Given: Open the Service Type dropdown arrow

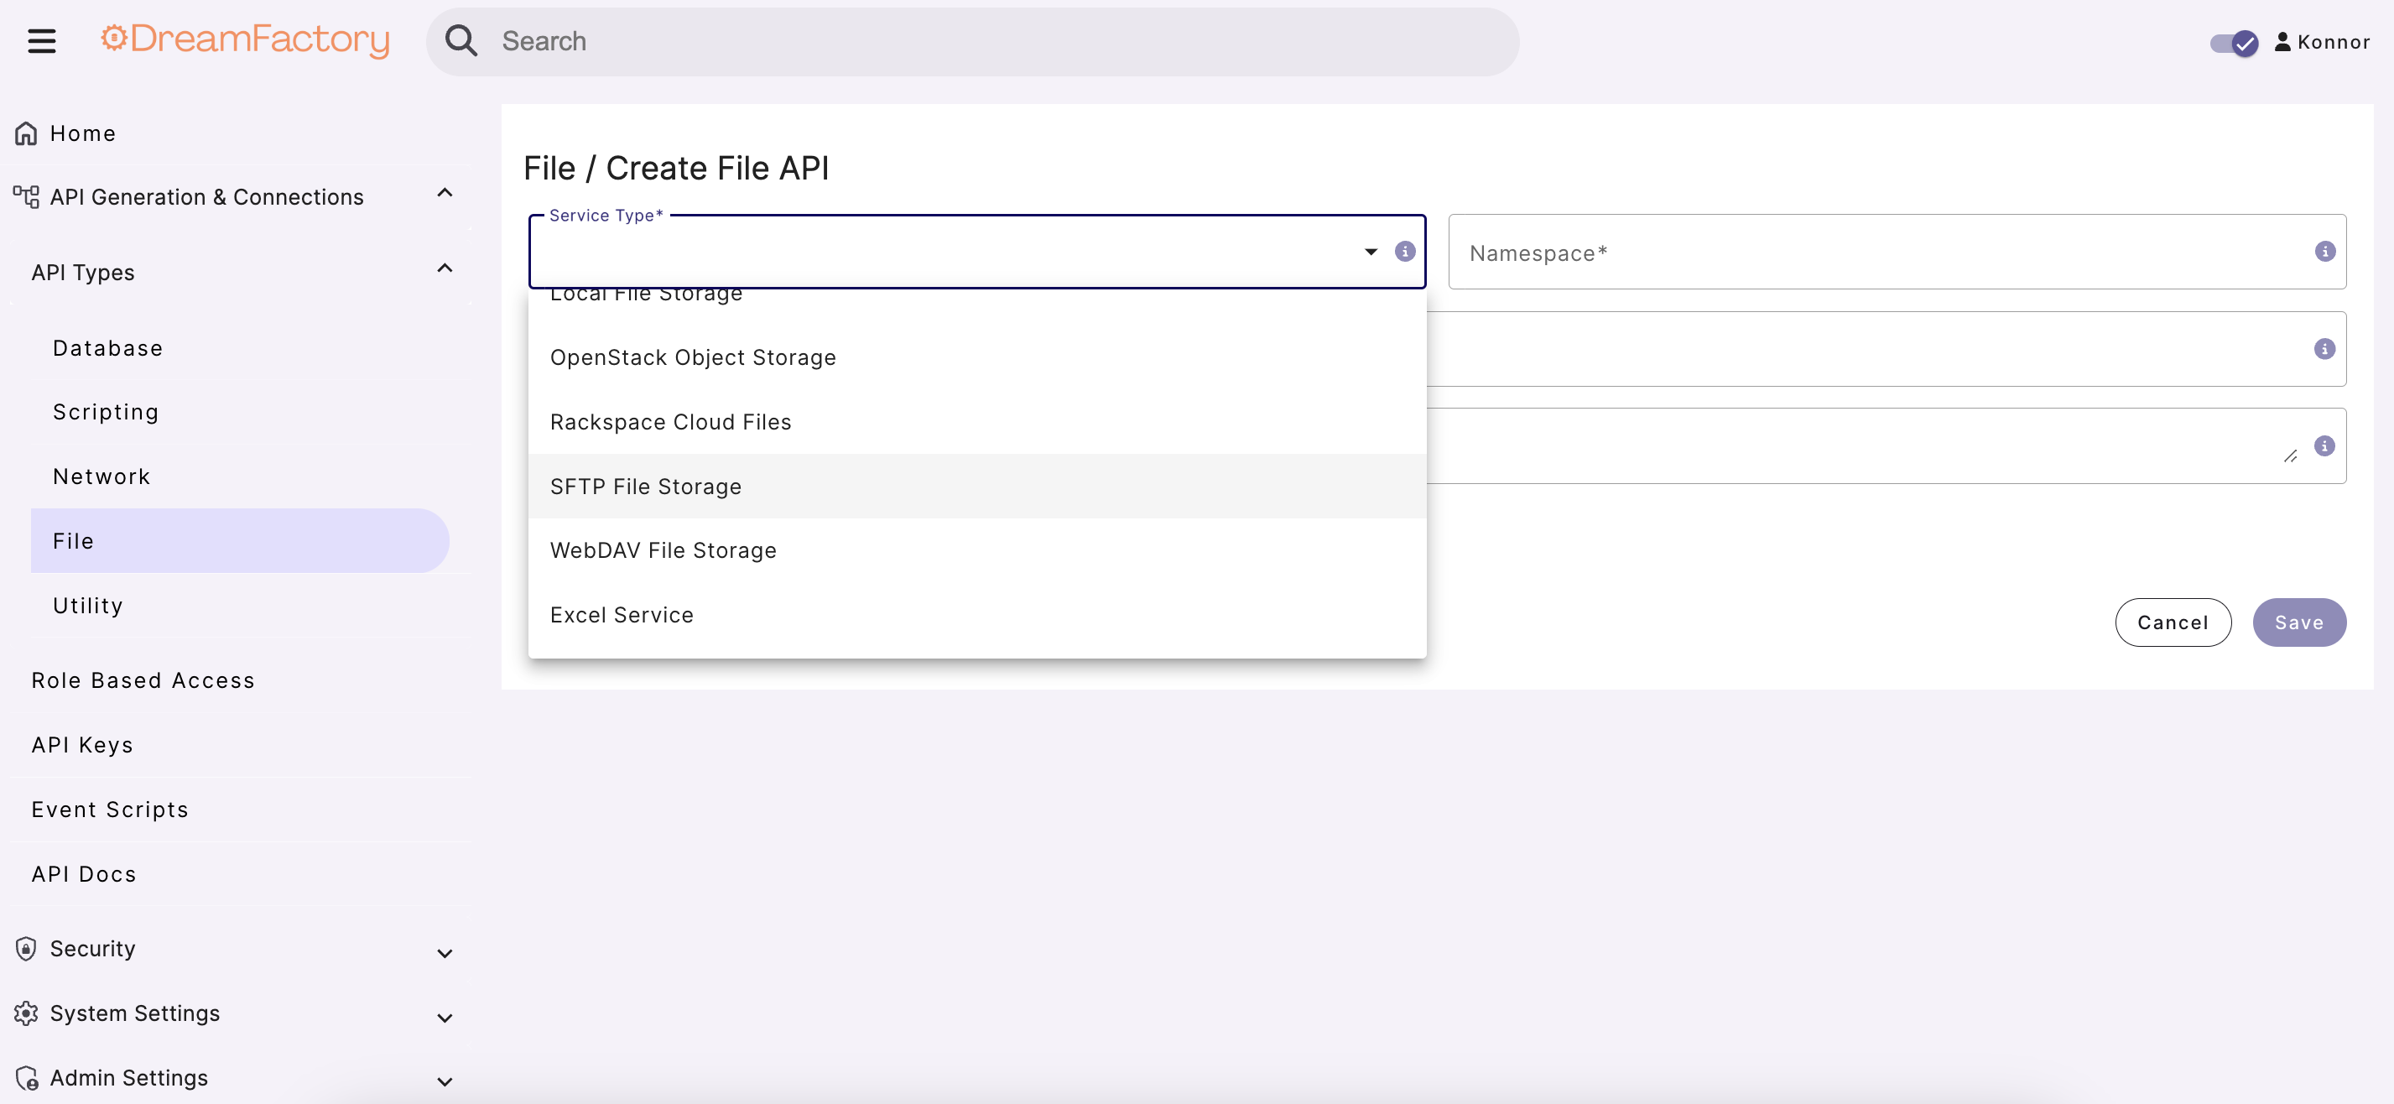Looking at the screenshot, I should 1369,251.
